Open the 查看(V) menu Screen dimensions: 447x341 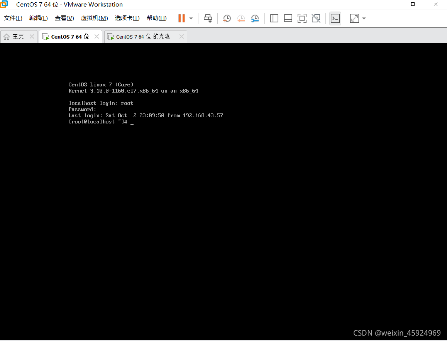point(64,18)
